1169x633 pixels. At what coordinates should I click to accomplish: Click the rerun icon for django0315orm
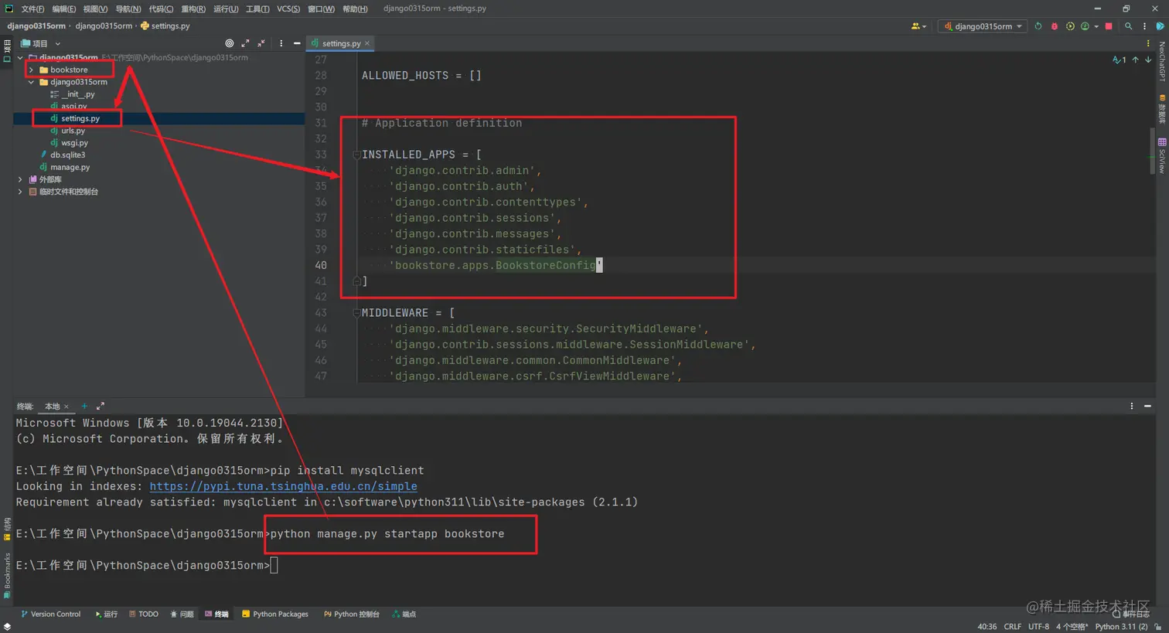click(x=1038, y=26)
